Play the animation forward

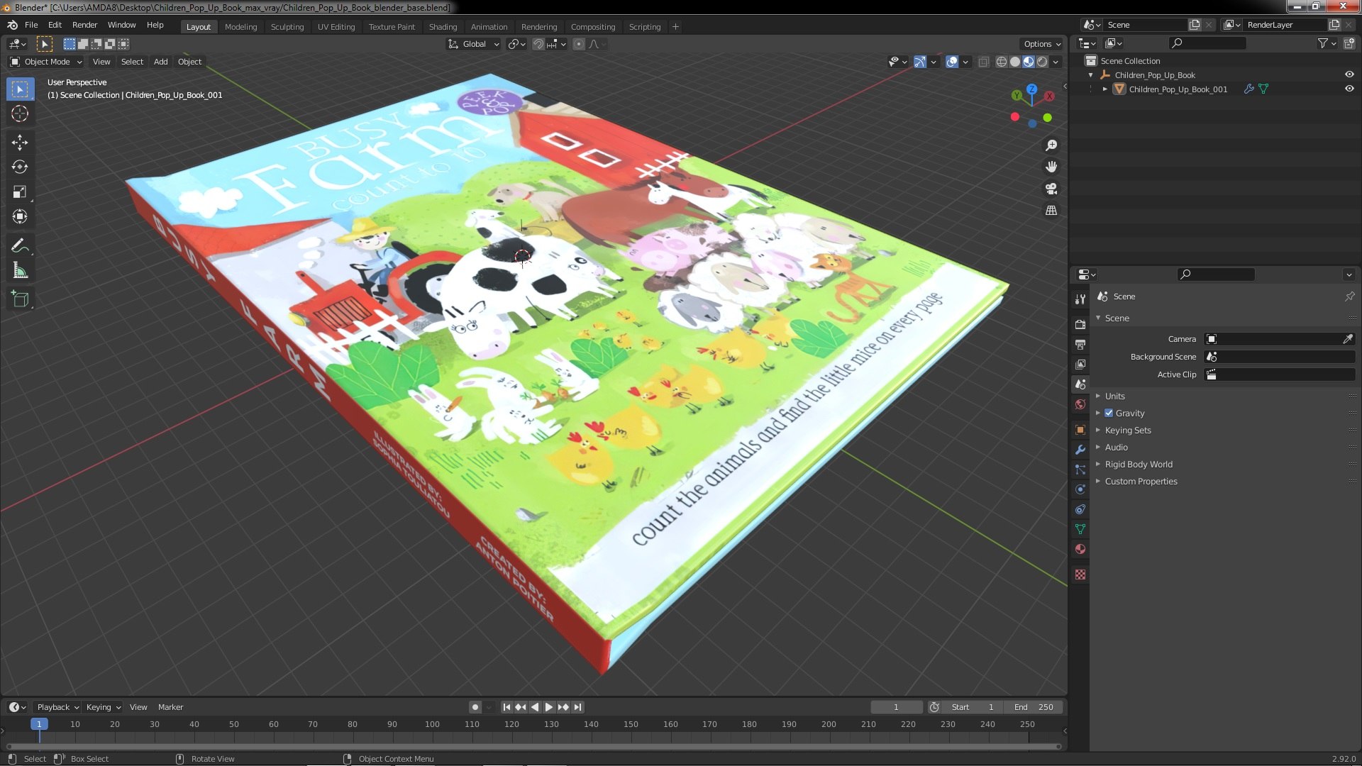coord(548,707)
